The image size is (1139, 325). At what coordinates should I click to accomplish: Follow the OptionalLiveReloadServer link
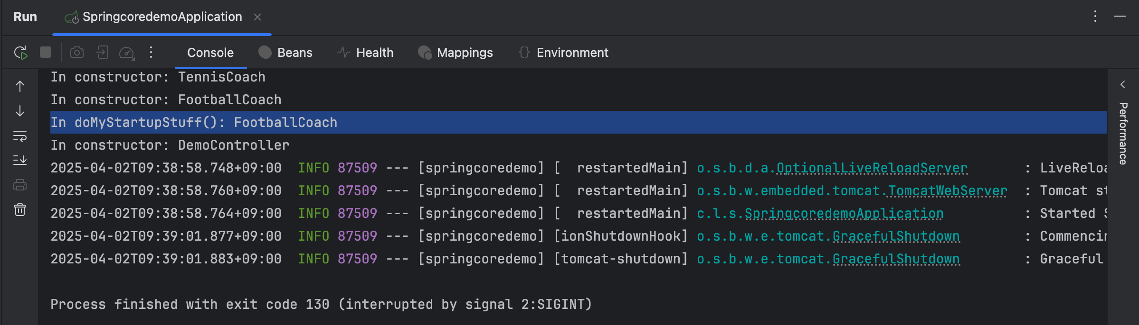pyautogui.click(x=872, y=168)
